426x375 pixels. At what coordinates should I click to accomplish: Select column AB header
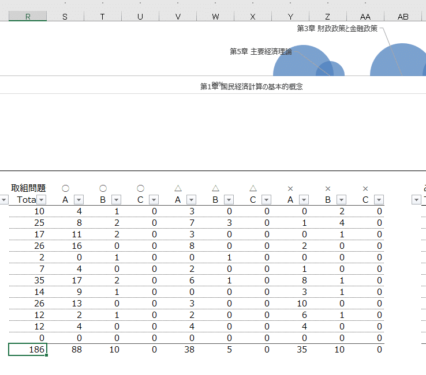point(403,17)
